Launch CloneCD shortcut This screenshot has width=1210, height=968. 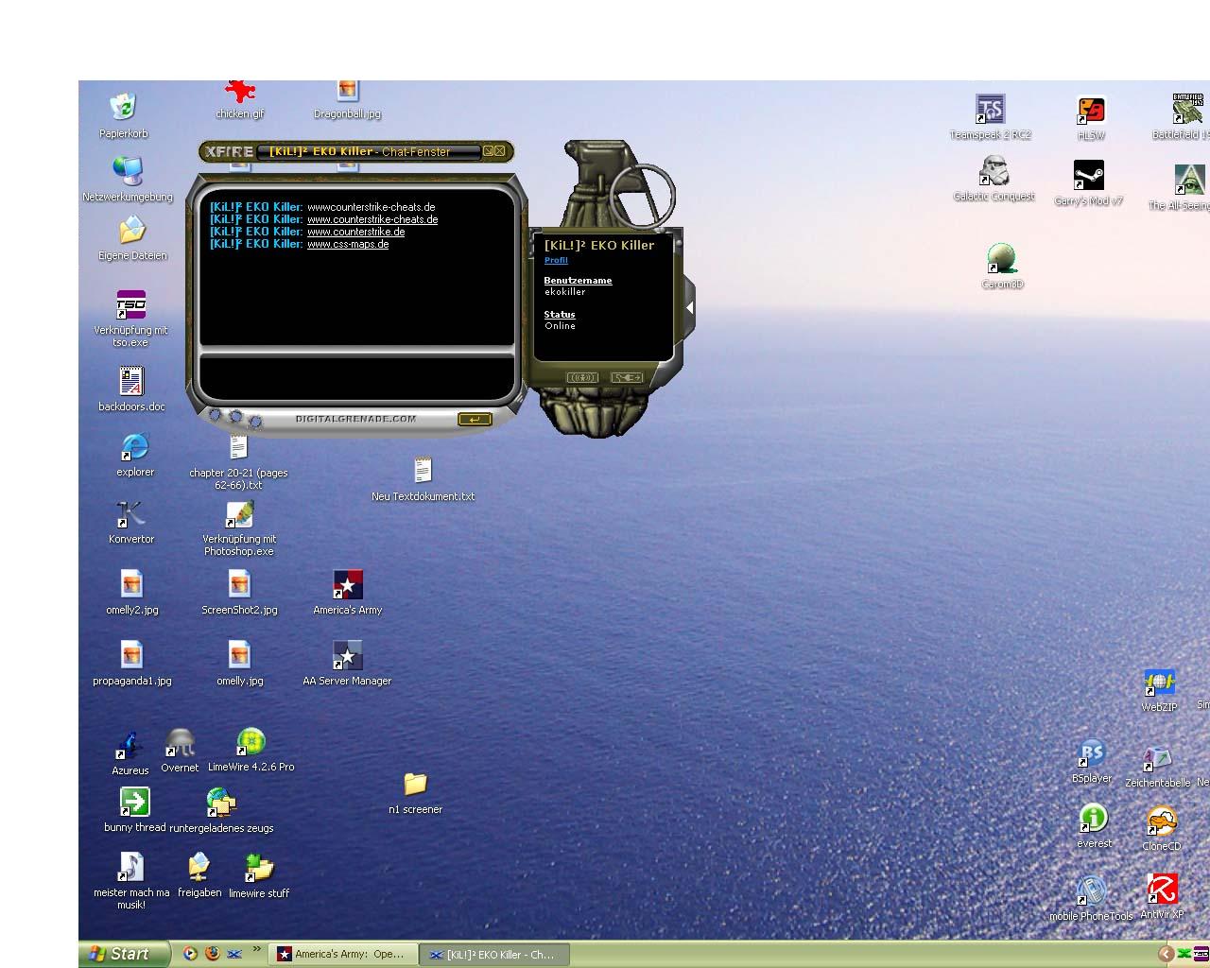click(x=1161, y=829)
